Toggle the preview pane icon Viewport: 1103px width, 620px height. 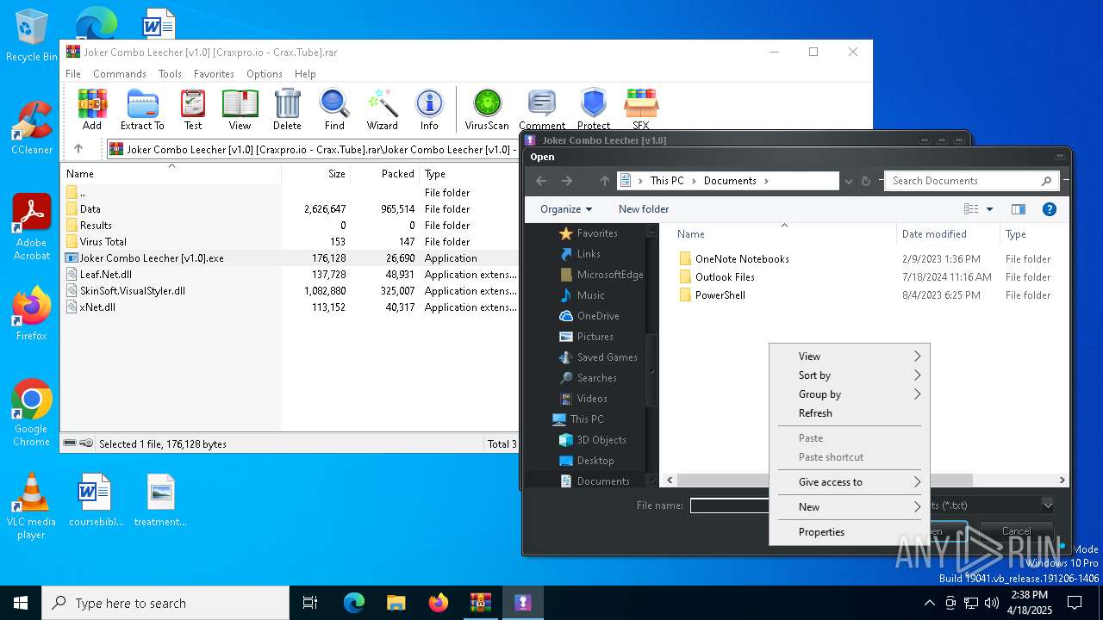1018,209
